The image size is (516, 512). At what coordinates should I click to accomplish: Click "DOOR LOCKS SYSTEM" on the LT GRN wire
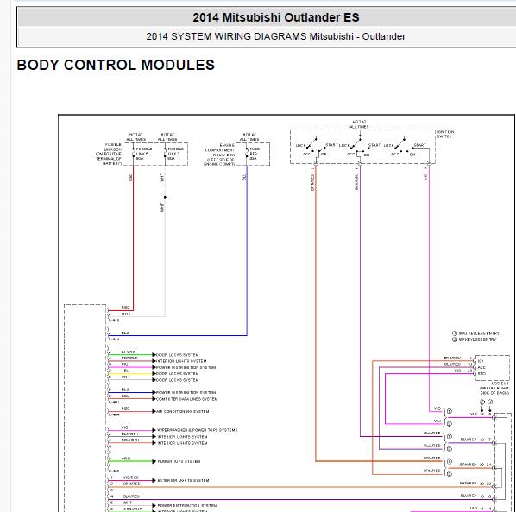coord(177,355)
